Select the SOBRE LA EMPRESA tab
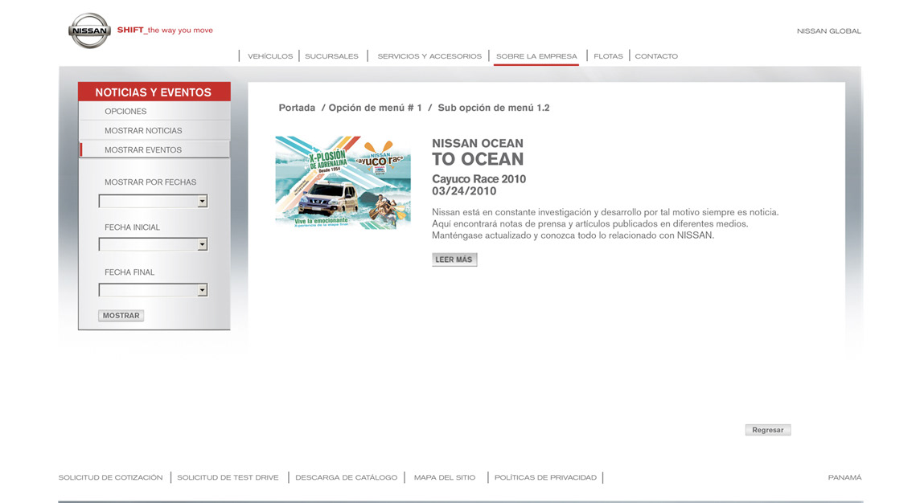916x503 pixels. coord(536,56)
